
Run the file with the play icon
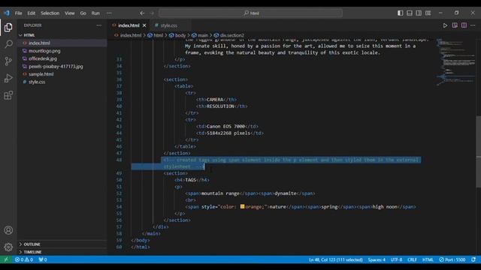pyautogui.click(x=445, y=25)
